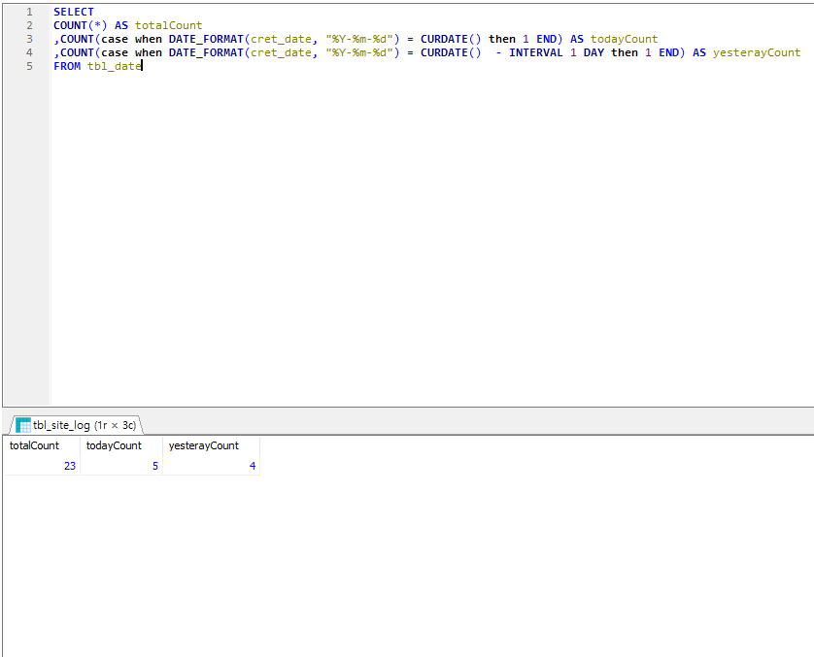Select the todayCount cell with value 5

(121, 466)
